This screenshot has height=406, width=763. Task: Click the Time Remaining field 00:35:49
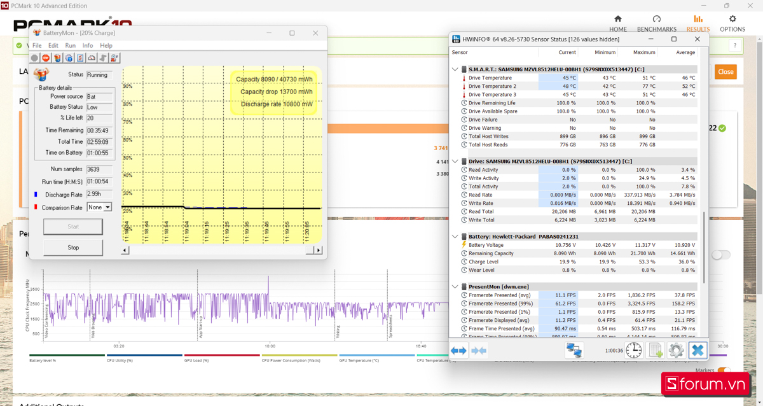(100, 130)
